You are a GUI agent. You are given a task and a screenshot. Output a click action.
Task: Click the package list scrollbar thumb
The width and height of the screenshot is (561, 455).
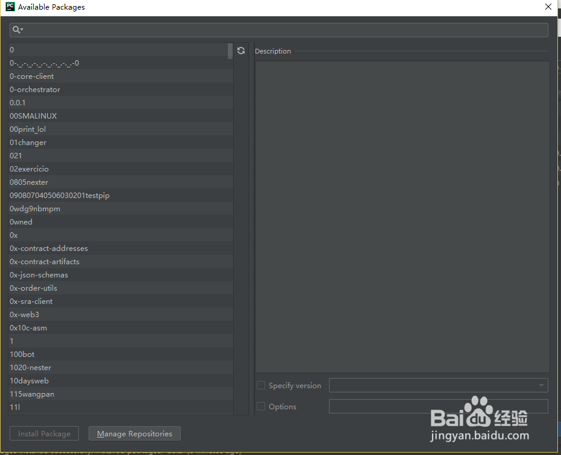230,51
